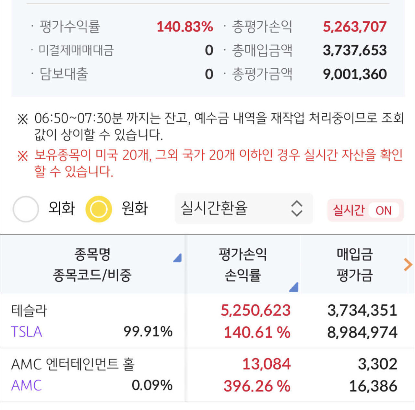Click the TSLA ticker link
Viewport: 415px width, 410px height.
[27, 331]
